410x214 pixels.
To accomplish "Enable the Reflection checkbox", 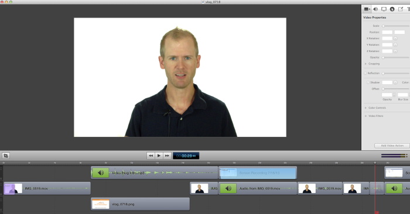I will [365, 73].
